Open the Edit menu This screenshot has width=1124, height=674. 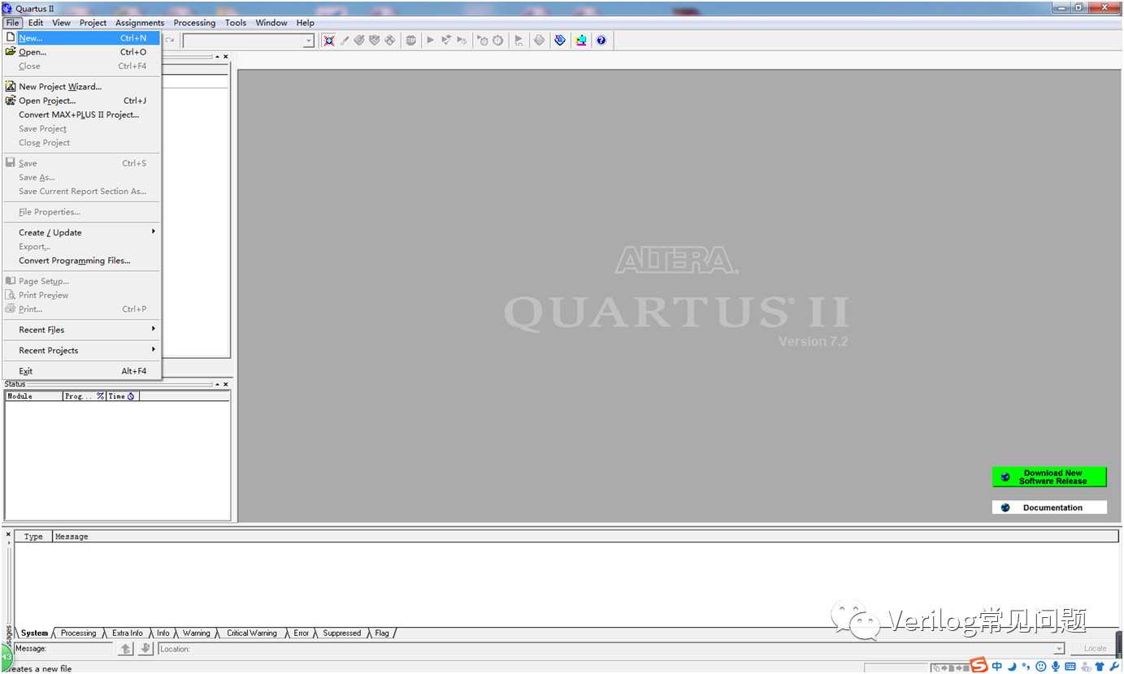point(36,23)
